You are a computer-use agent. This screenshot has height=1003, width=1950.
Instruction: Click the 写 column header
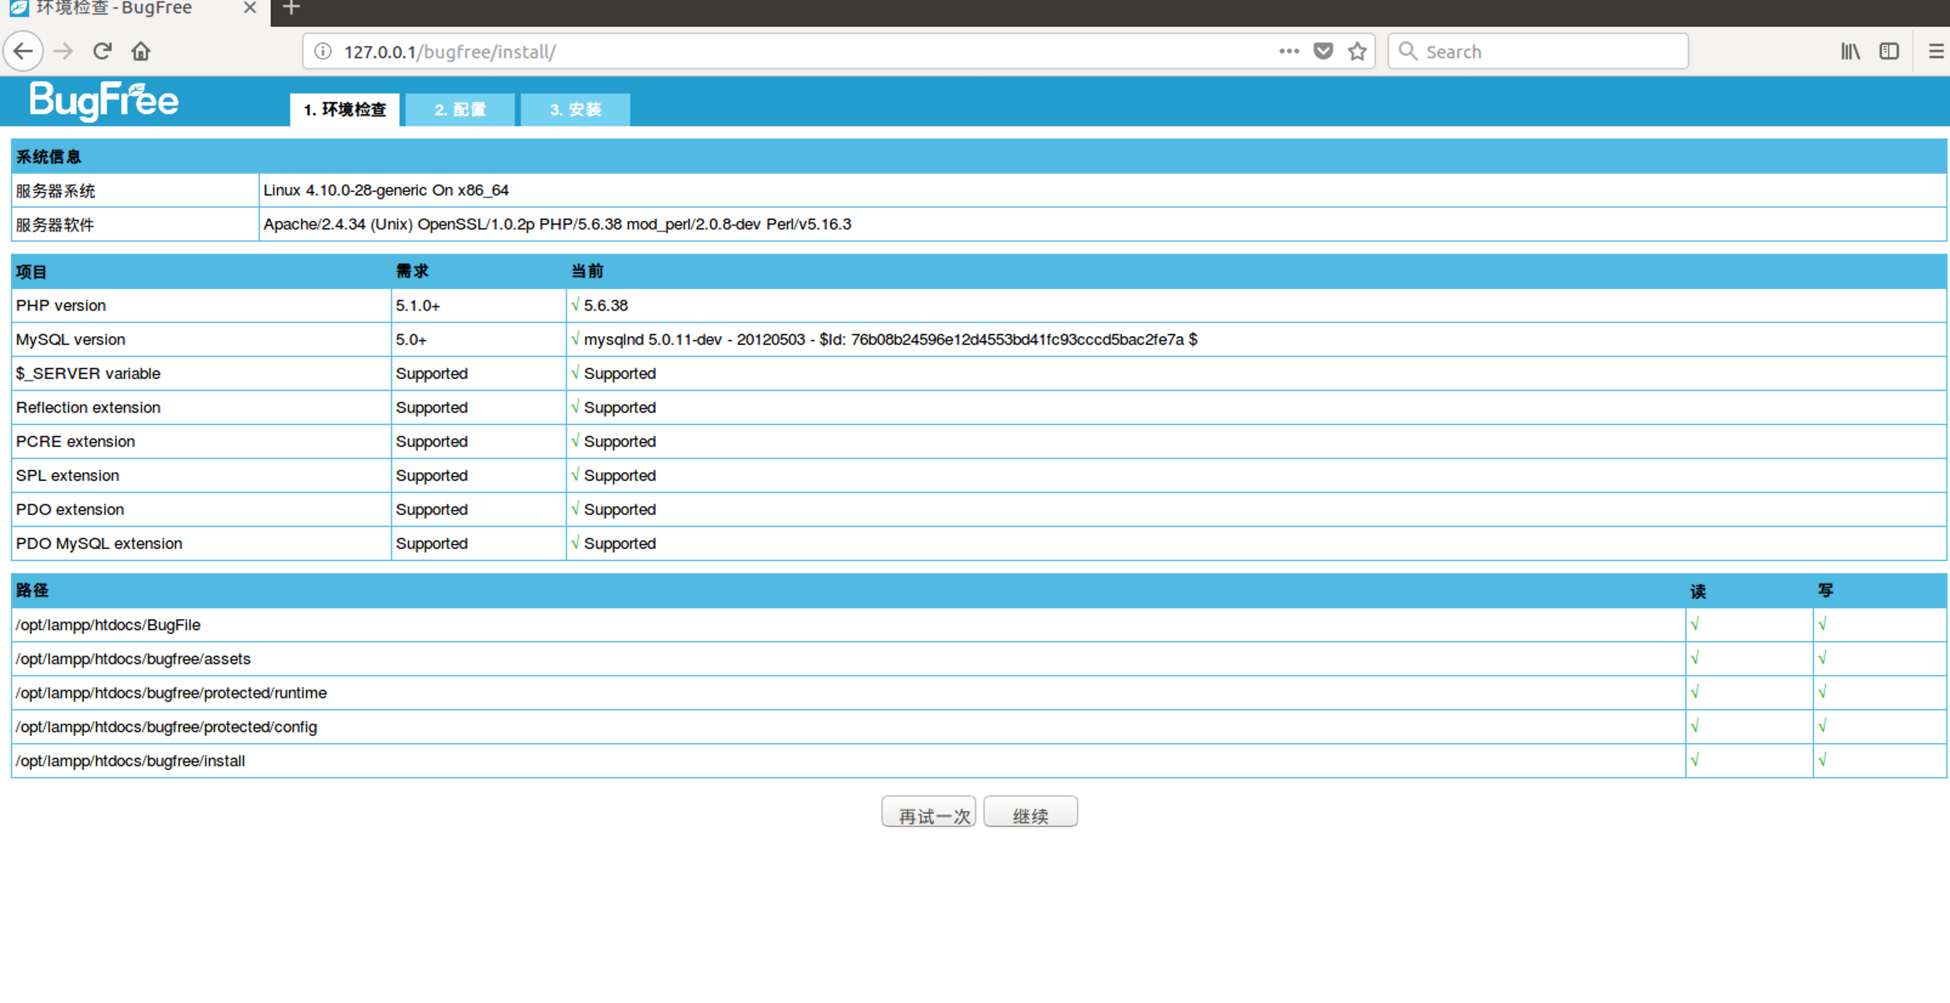[x=1825, y=591]
